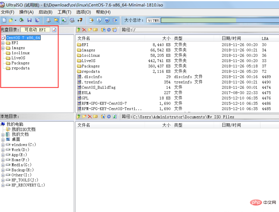This screenshot has width=279, height=212.
Task: Click the Open file folder toolbar icon
Action: pyautogui.click(x=11, y=20)
